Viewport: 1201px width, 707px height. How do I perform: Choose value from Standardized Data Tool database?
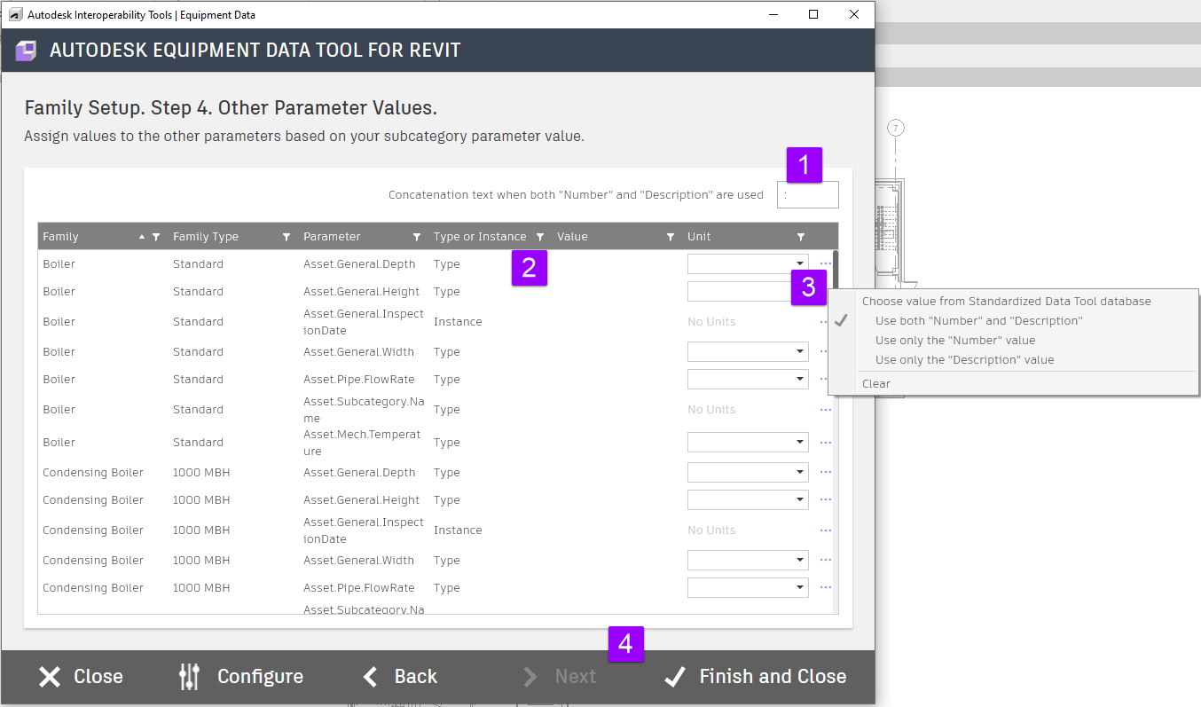pyautogui.click(x=1006, y=302)
